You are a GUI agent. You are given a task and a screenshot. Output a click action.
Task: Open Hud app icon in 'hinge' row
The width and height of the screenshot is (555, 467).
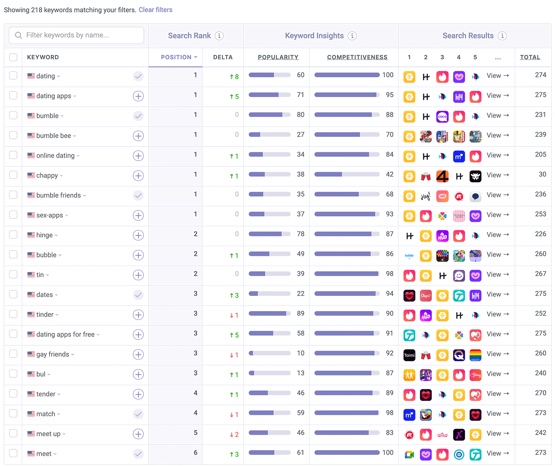(x=443, y=236)
